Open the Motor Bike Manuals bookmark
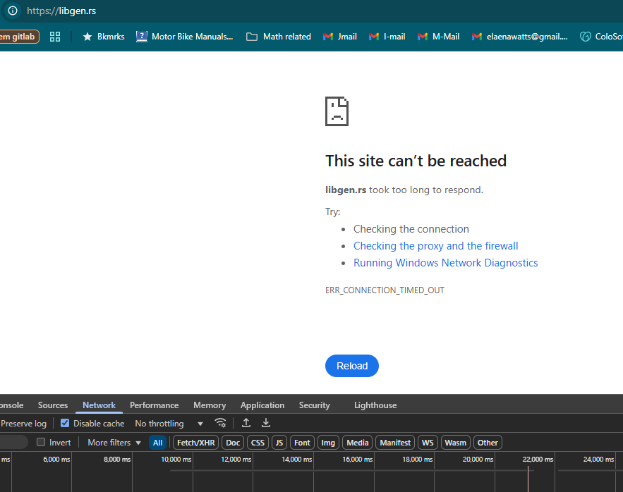This screenshot has width=623, height=492. point(184,37)
